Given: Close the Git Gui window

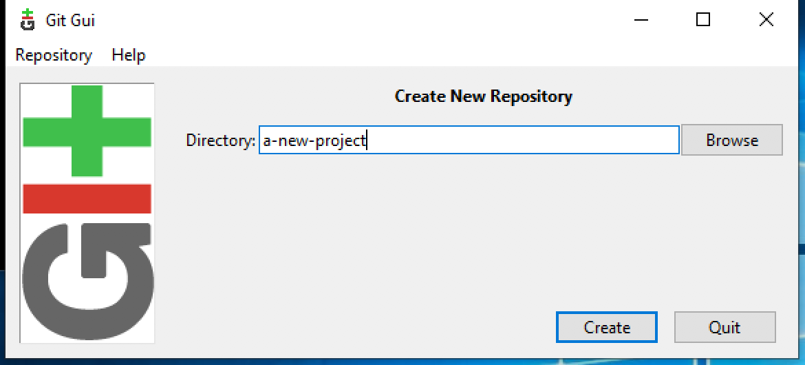Looking at the screenshot, I should point(766,20).
